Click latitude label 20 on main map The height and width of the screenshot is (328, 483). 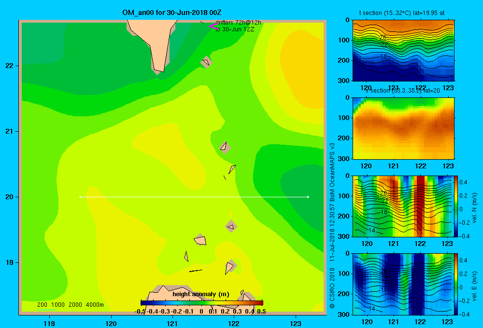pyautogui.click(x=9, y=197)
